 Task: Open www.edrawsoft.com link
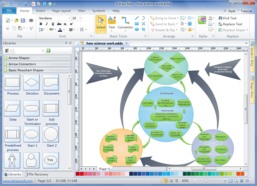coord(18,181)
